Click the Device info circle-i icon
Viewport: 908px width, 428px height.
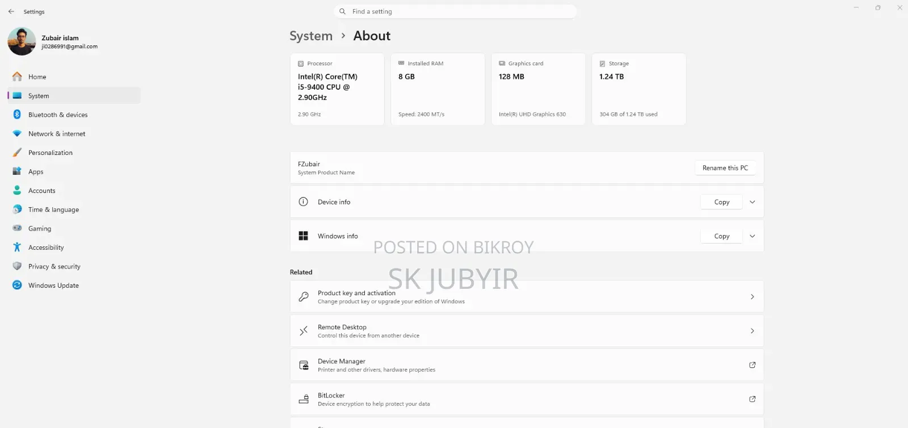click(304, 202)
